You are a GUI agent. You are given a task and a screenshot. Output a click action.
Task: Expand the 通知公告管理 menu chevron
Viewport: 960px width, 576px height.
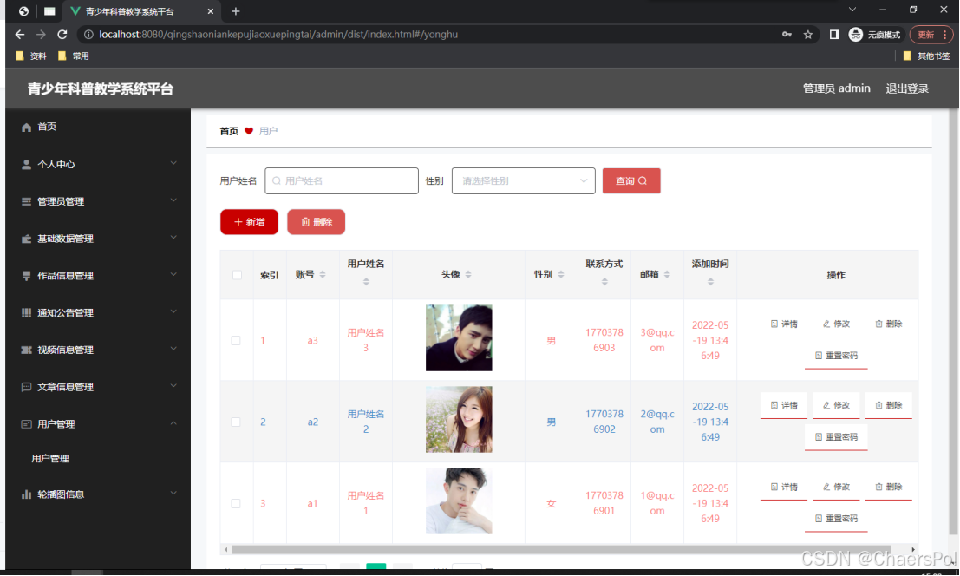click(173, 311)
